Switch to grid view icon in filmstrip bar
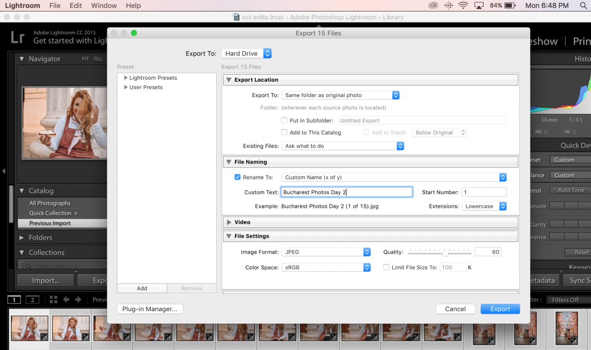 54,300
